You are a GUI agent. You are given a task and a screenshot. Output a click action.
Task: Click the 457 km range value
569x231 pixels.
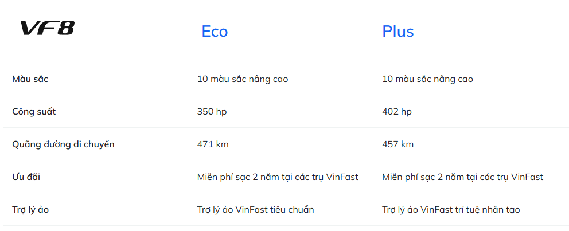click(x=397, y=144)
